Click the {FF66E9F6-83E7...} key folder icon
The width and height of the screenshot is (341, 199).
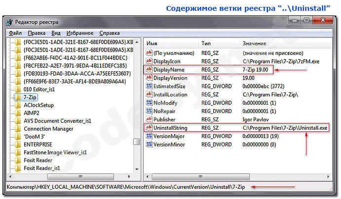point(18,82)
